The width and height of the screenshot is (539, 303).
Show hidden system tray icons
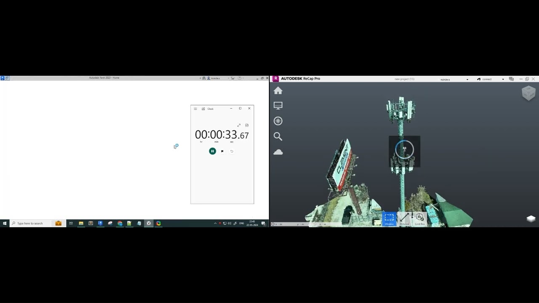pyautogui.click(x=215, y=223)
